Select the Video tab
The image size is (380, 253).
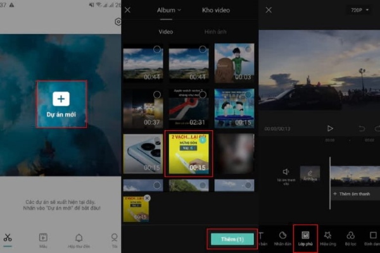[166, 32]
